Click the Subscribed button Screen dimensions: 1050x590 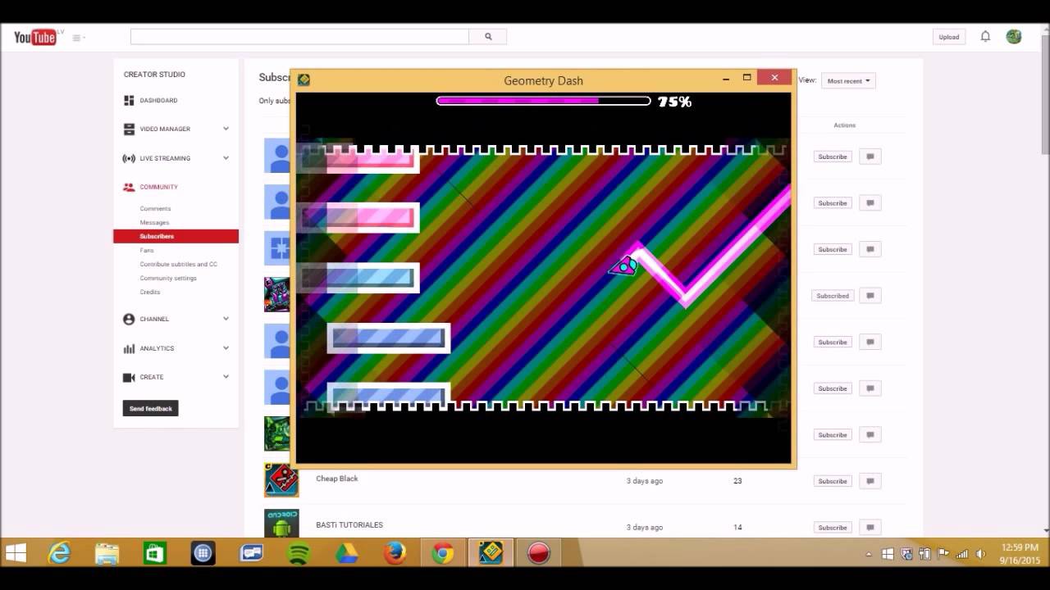click(833, 295)
